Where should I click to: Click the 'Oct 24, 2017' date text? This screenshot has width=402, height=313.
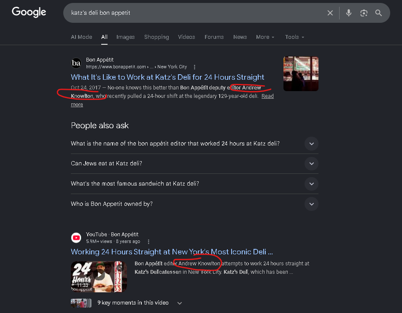[x=86, y=88]
